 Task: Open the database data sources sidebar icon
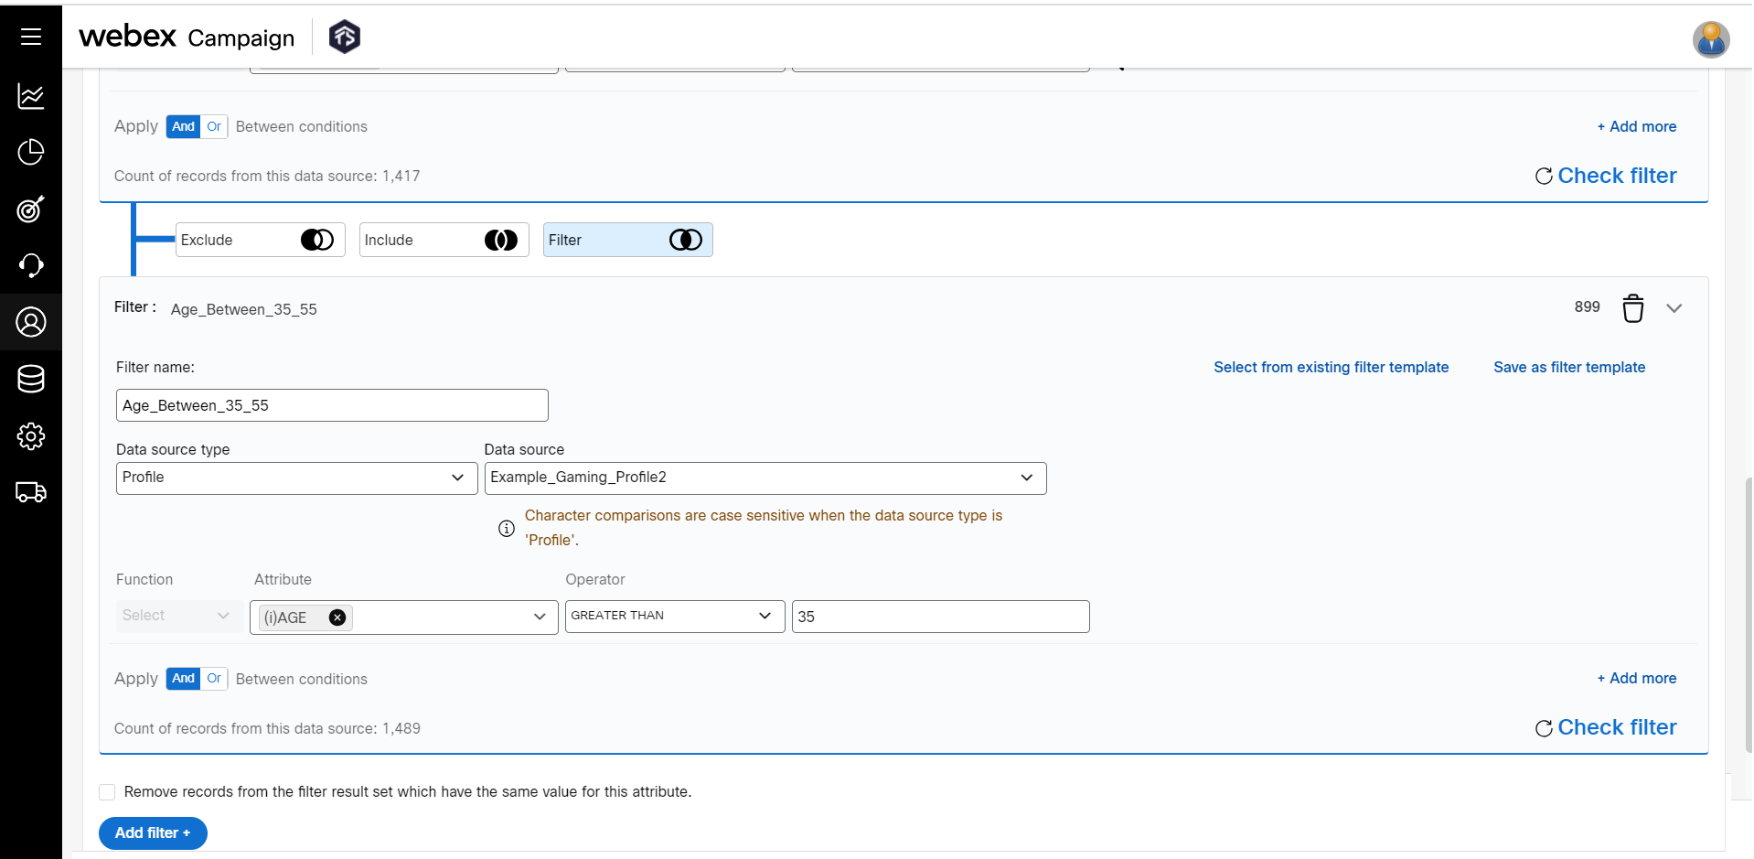[31, 379]
